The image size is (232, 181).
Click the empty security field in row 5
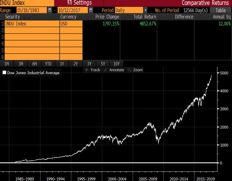pos(32,50)
